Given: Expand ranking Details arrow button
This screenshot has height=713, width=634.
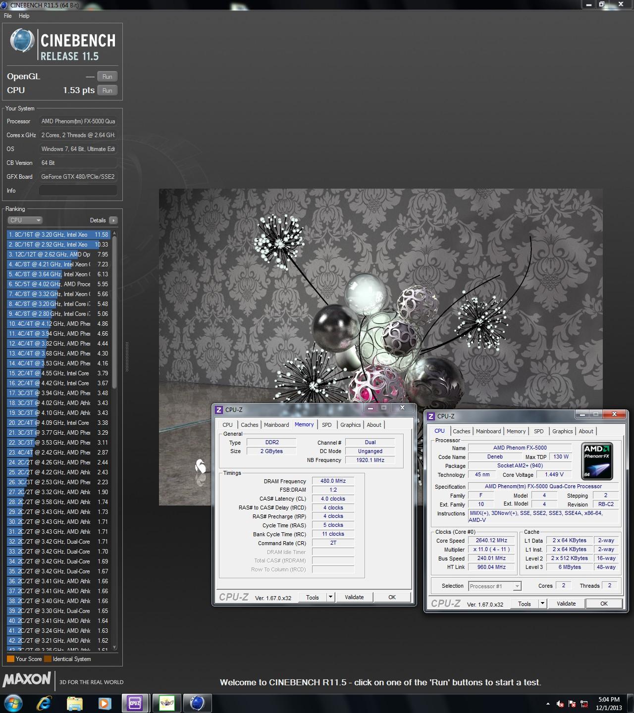Looking at the screenshot, I should tap(113, 220).
